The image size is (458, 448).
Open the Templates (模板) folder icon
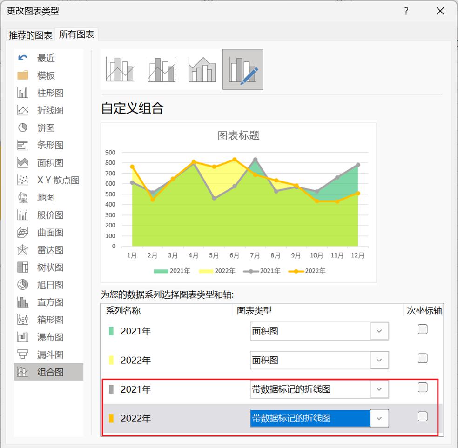23,75
